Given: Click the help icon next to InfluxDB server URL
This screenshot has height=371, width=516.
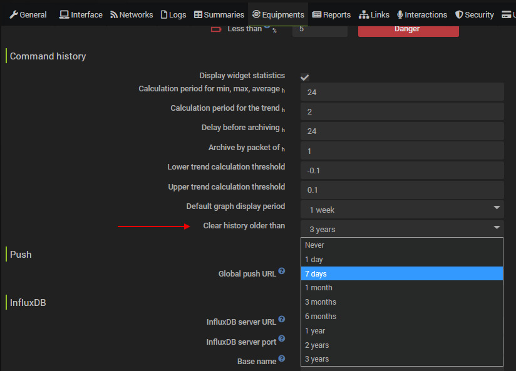Looking at the screenshot, I should [x=282, y=319].
